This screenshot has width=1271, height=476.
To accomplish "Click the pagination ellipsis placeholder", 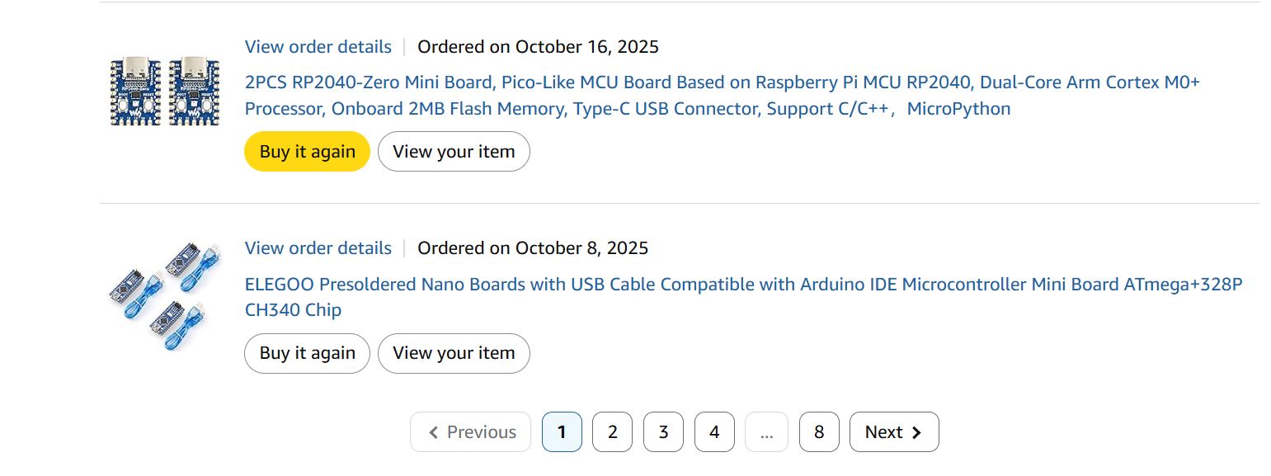I will 767,432.
